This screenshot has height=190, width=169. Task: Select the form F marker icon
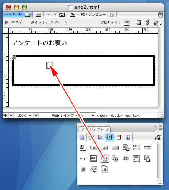click(14, 57)
